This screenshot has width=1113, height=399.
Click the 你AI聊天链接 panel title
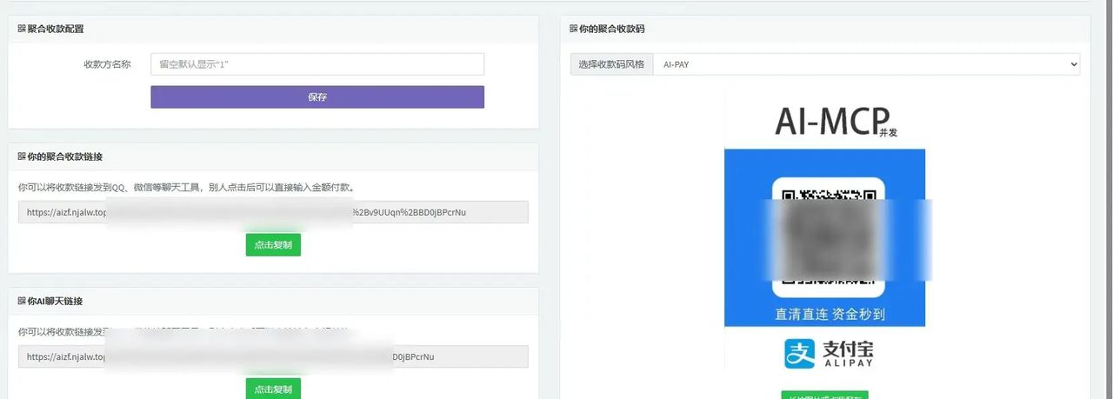click(55, 301)
